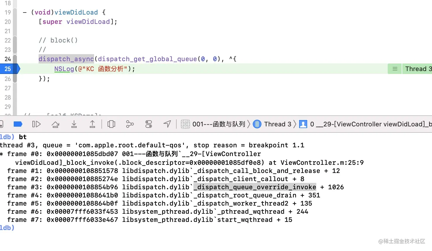
Task: Open the Debug View Hierarchy tool
Action: [111, 124]
